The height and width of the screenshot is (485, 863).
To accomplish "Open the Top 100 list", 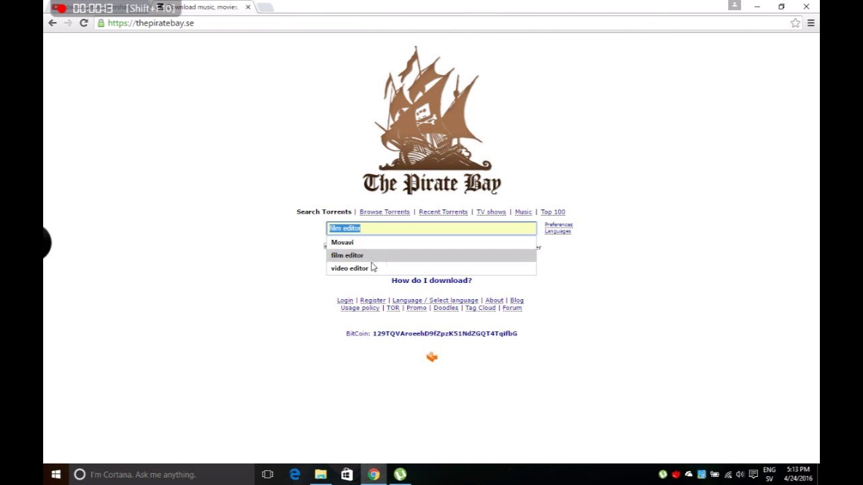I will (x=553, y=212).
